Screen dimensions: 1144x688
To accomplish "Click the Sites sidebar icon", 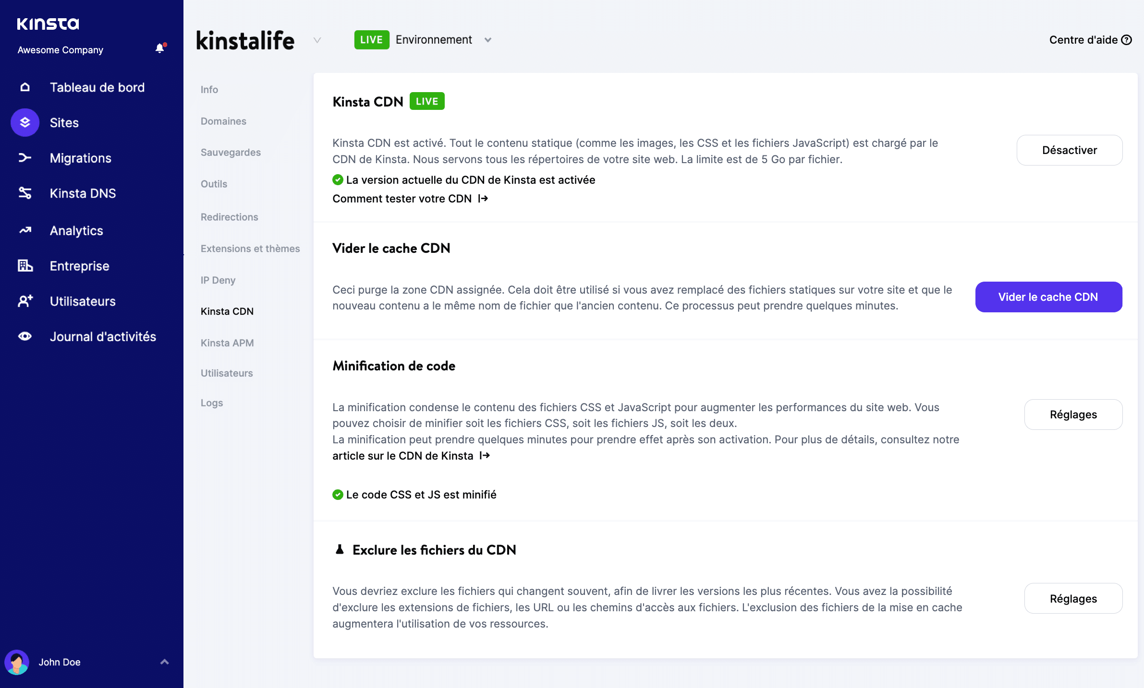I will [x=24, y=122].
